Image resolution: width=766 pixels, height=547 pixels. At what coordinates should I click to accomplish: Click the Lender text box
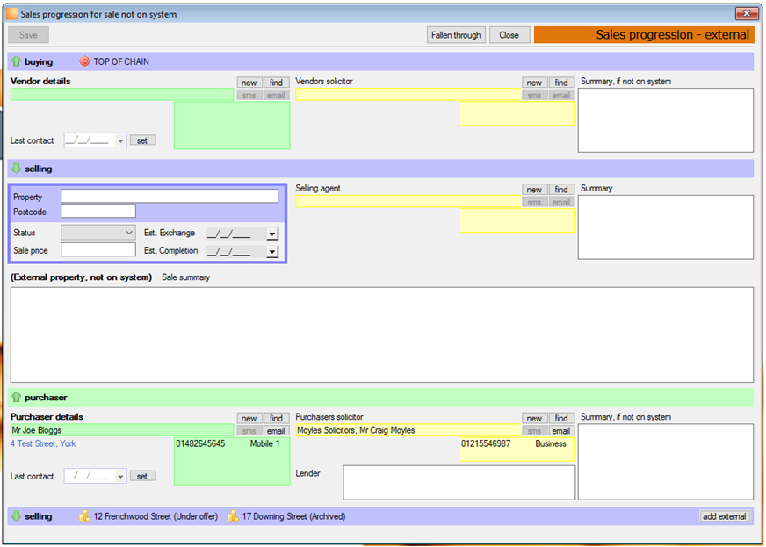[x=459, y=483]
